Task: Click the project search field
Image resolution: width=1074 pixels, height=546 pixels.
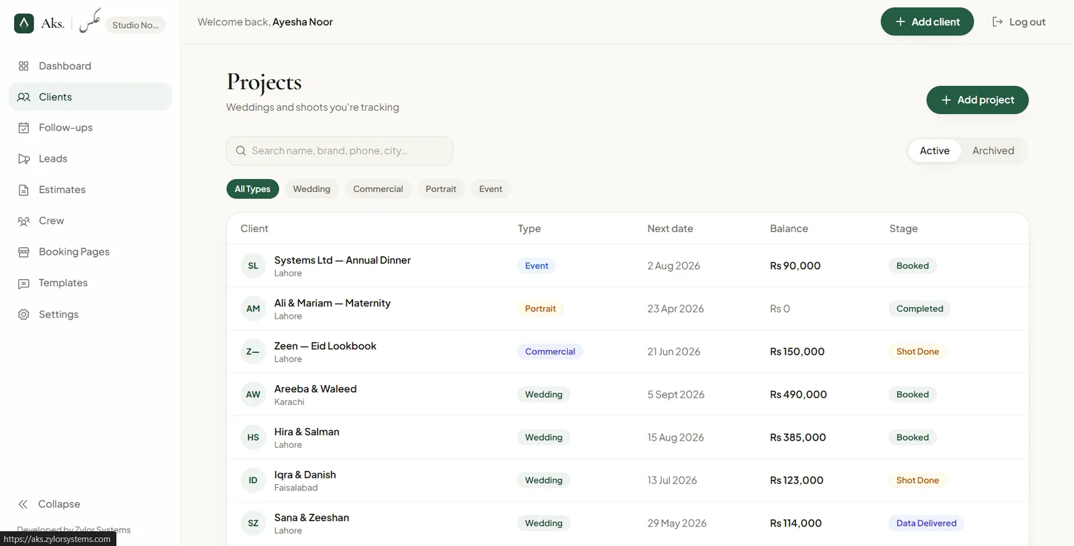Action: (x=340, y=151)
